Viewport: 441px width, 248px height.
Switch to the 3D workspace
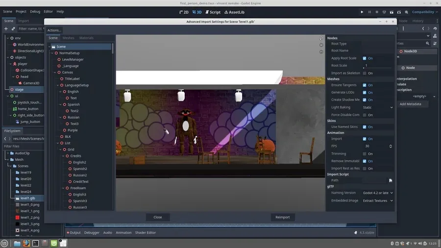[197, 12]
